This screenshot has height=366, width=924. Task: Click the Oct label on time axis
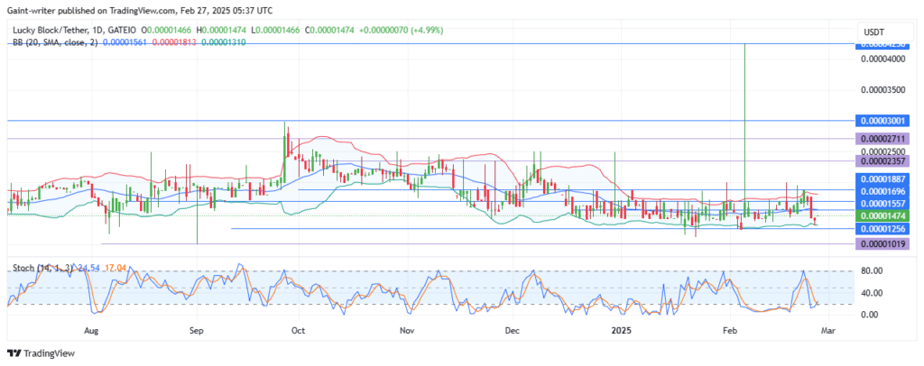click(x=299, y=331)
